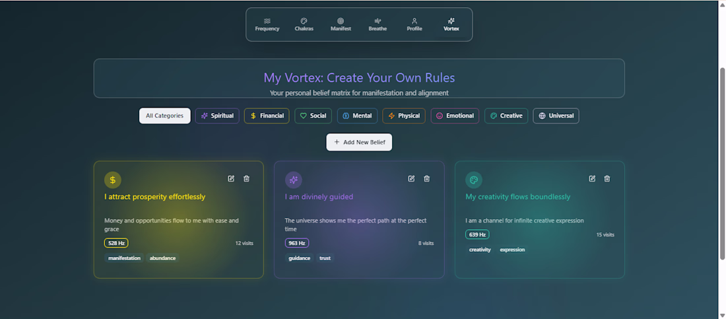Click 'I am a channel for infinite' description
The height and width of the screenshot is (319, 726).
[x=525, y=221]
